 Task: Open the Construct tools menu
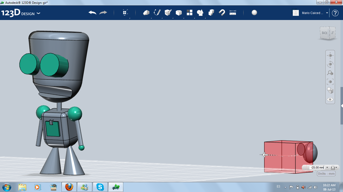click(x=168, y=12)
